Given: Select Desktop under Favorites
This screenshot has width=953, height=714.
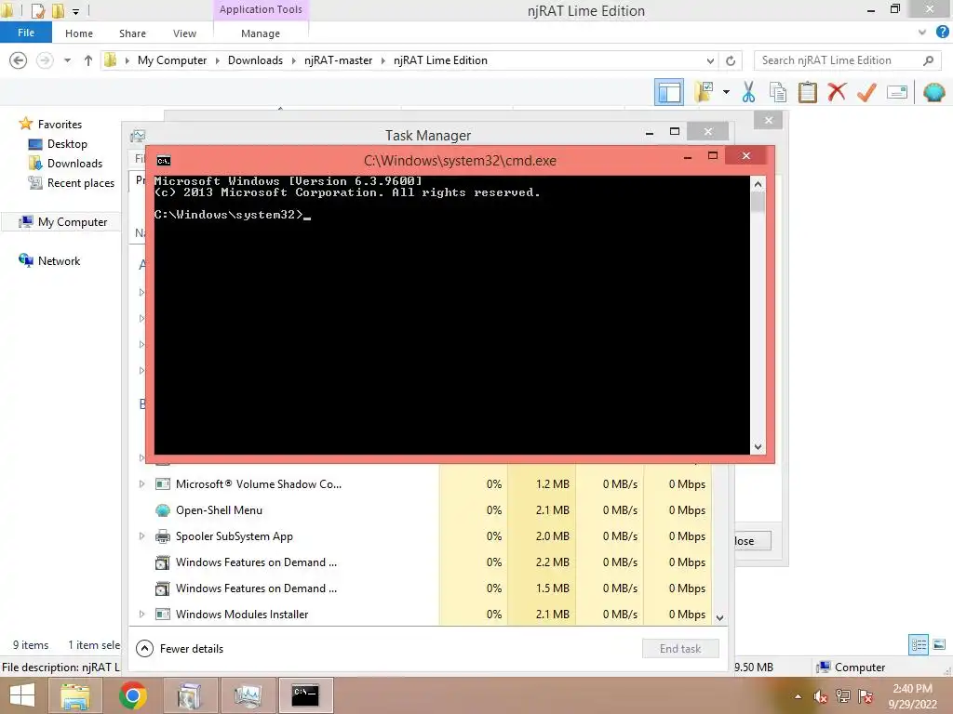Looking at the screenshot, I should [67, 144].
